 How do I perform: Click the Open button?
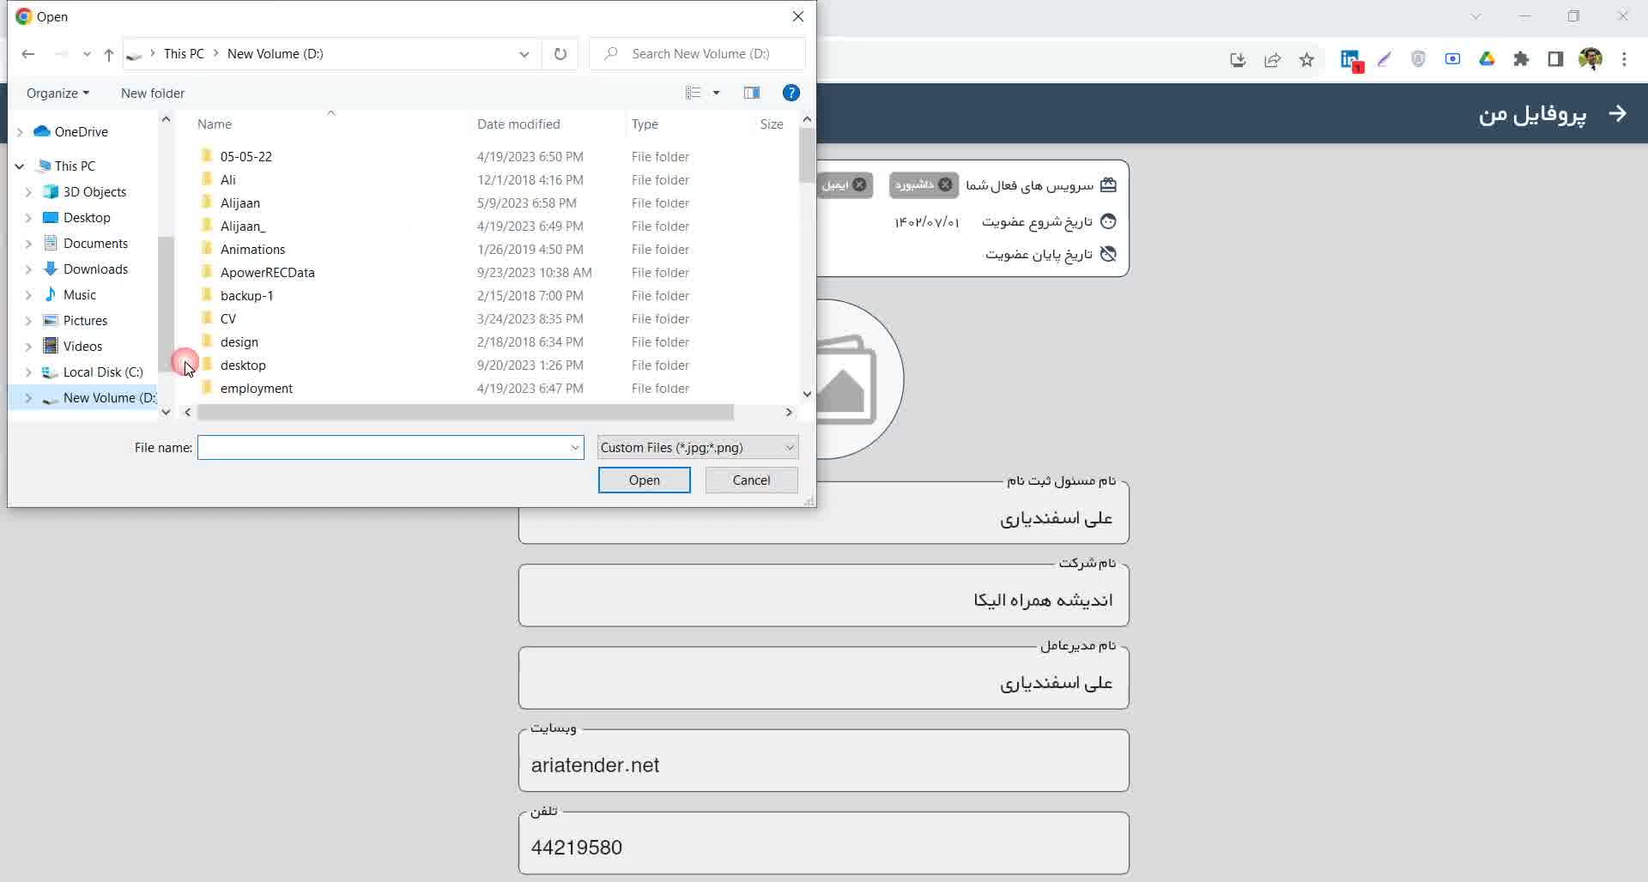644,480
